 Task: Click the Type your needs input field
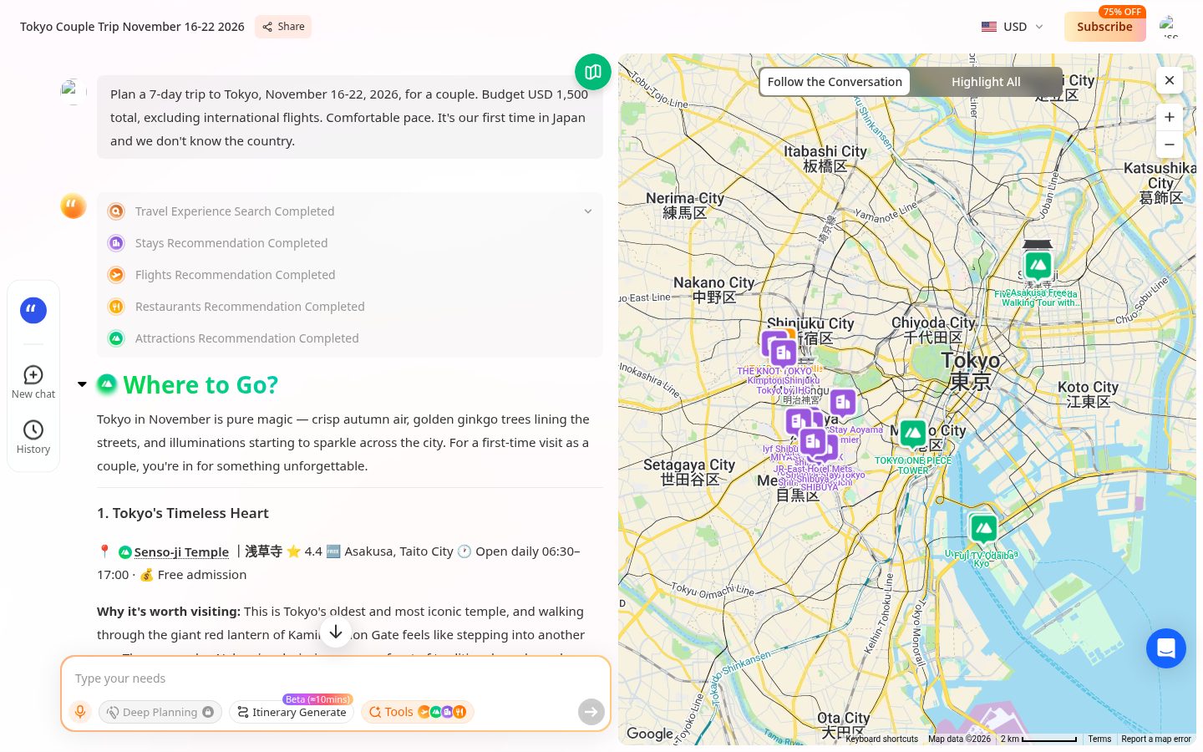[x=334, y=678]
